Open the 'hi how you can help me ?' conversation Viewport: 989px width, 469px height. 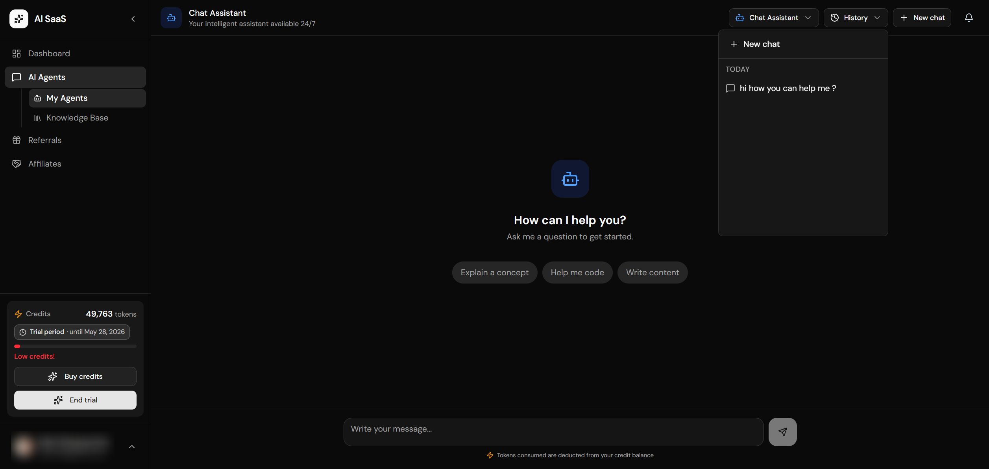[803, 88]
